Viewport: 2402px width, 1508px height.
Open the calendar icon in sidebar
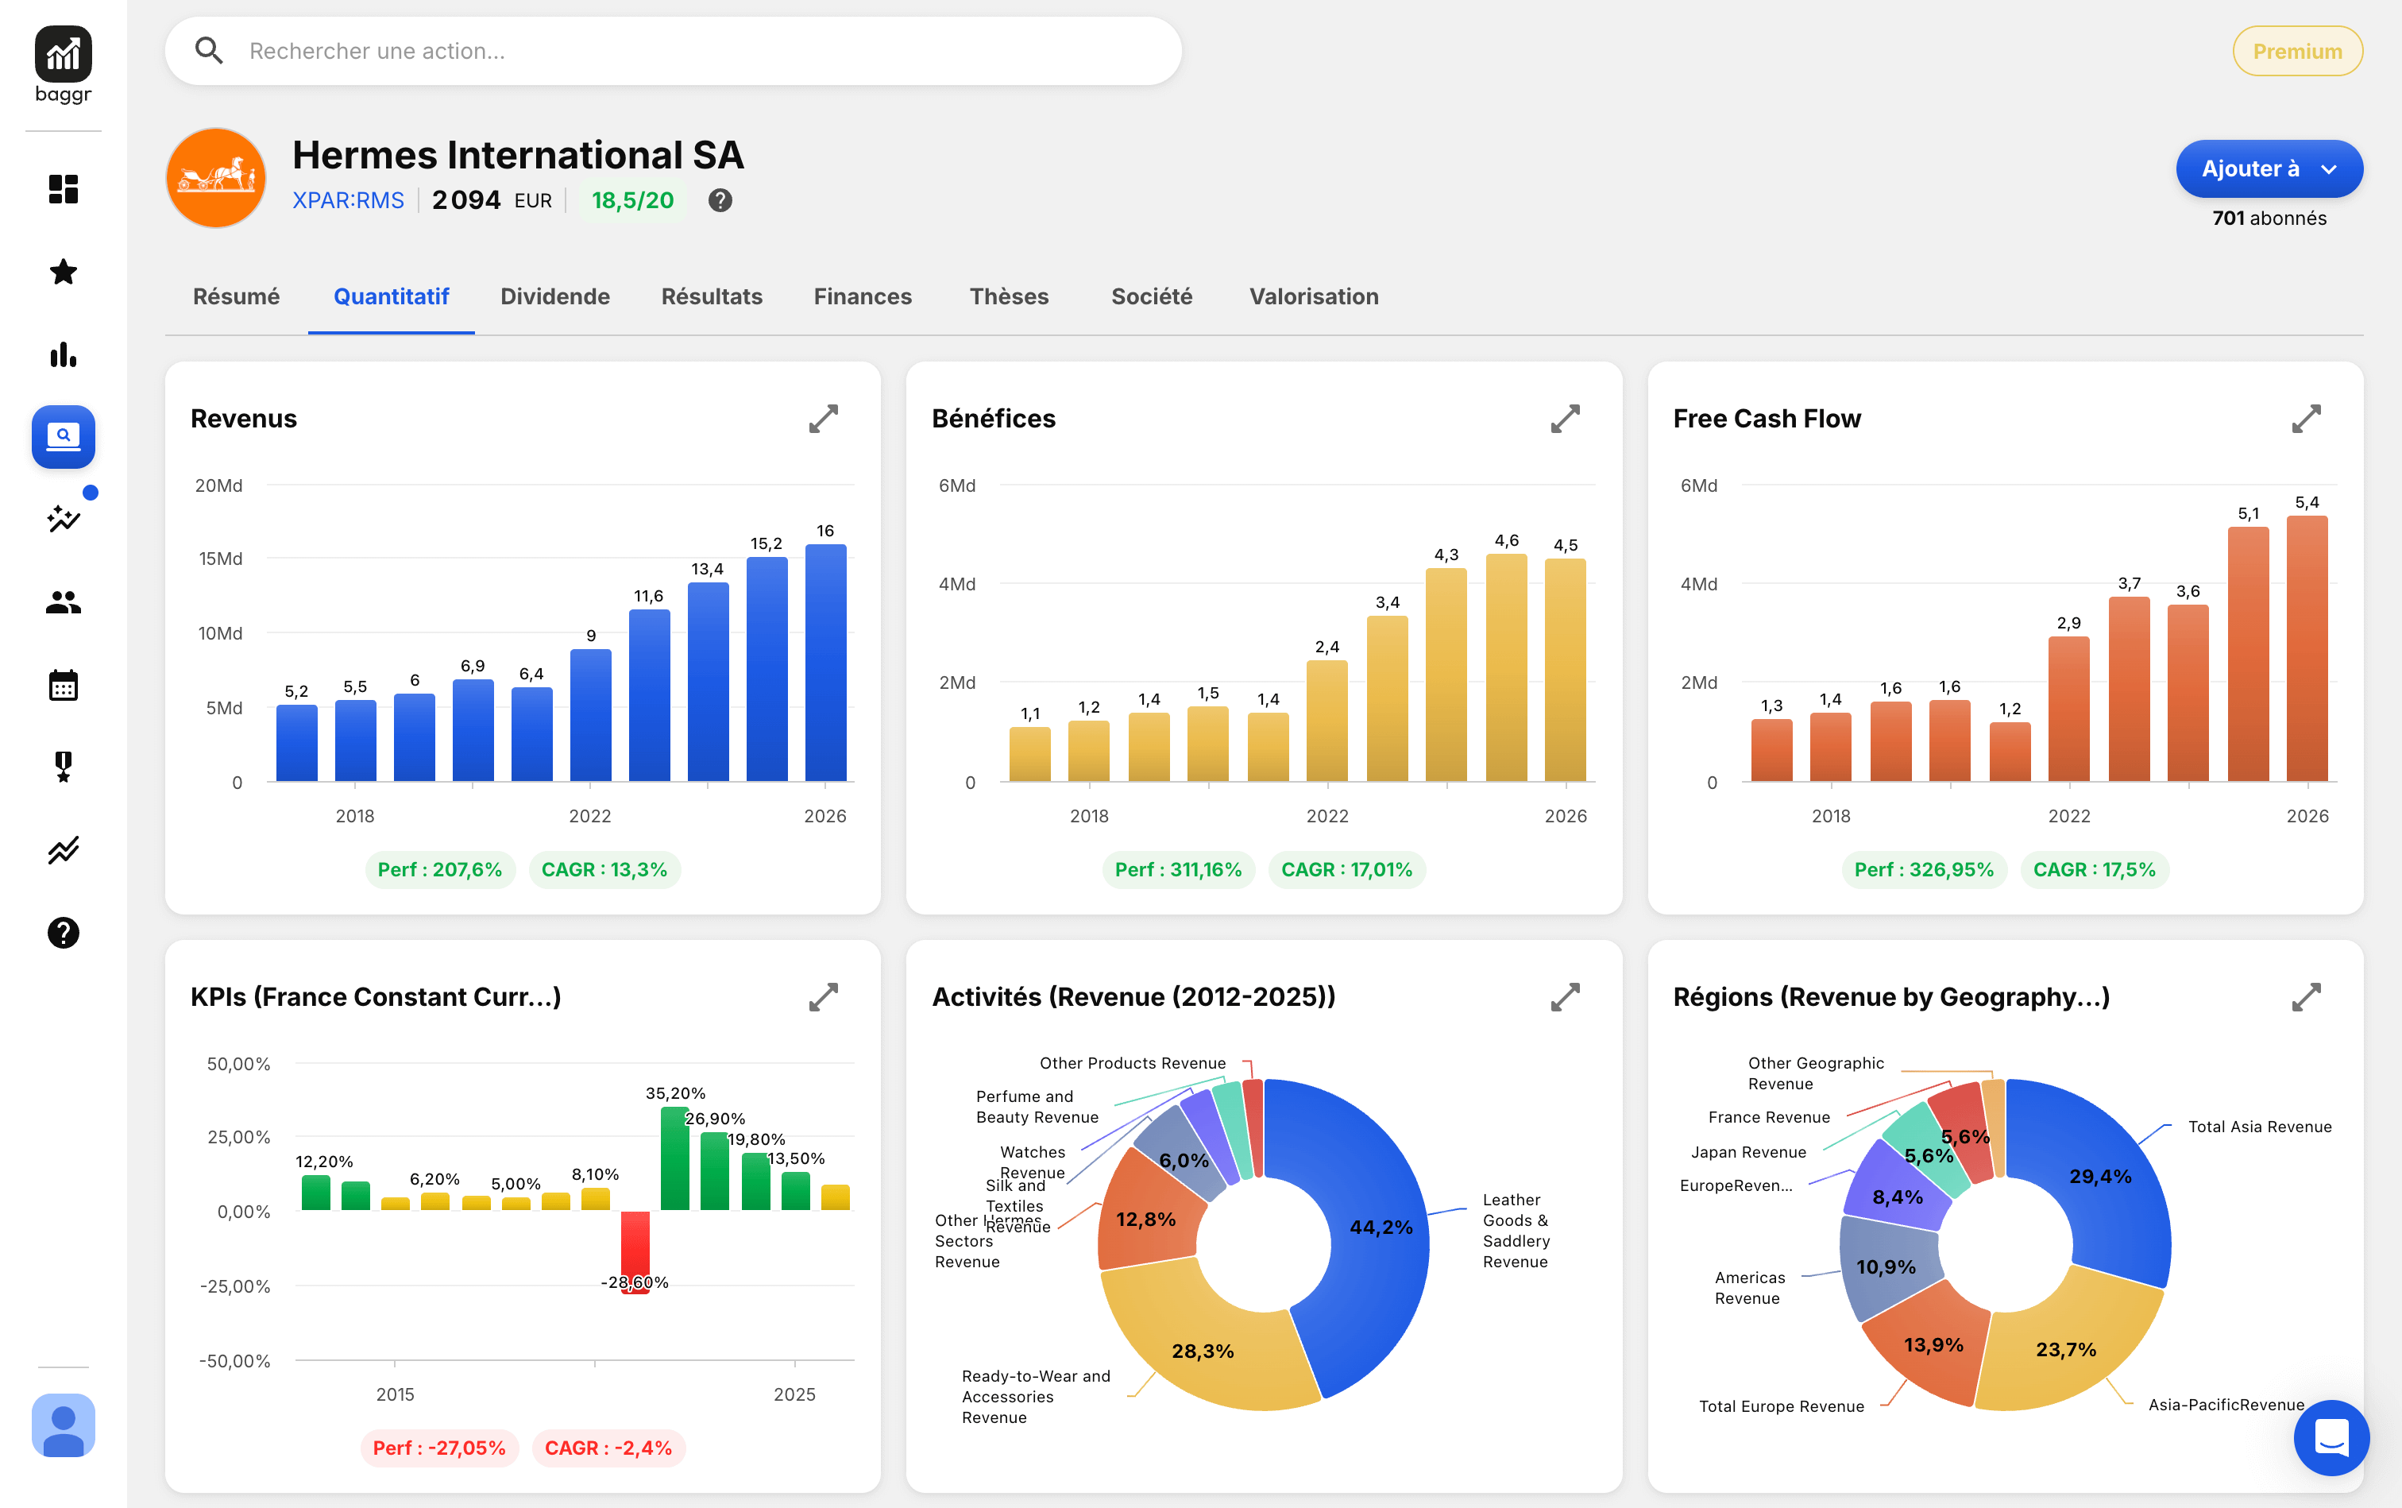[63, 685]
